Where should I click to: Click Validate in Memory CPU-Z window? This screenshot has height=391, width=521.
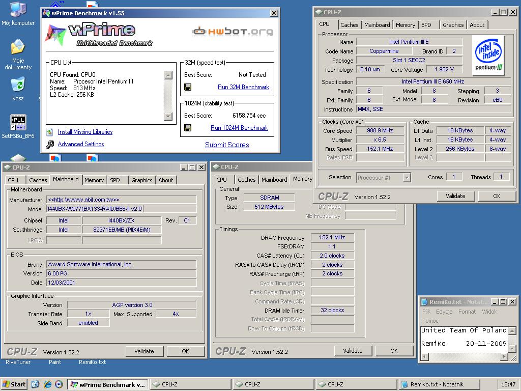point(353,351)
